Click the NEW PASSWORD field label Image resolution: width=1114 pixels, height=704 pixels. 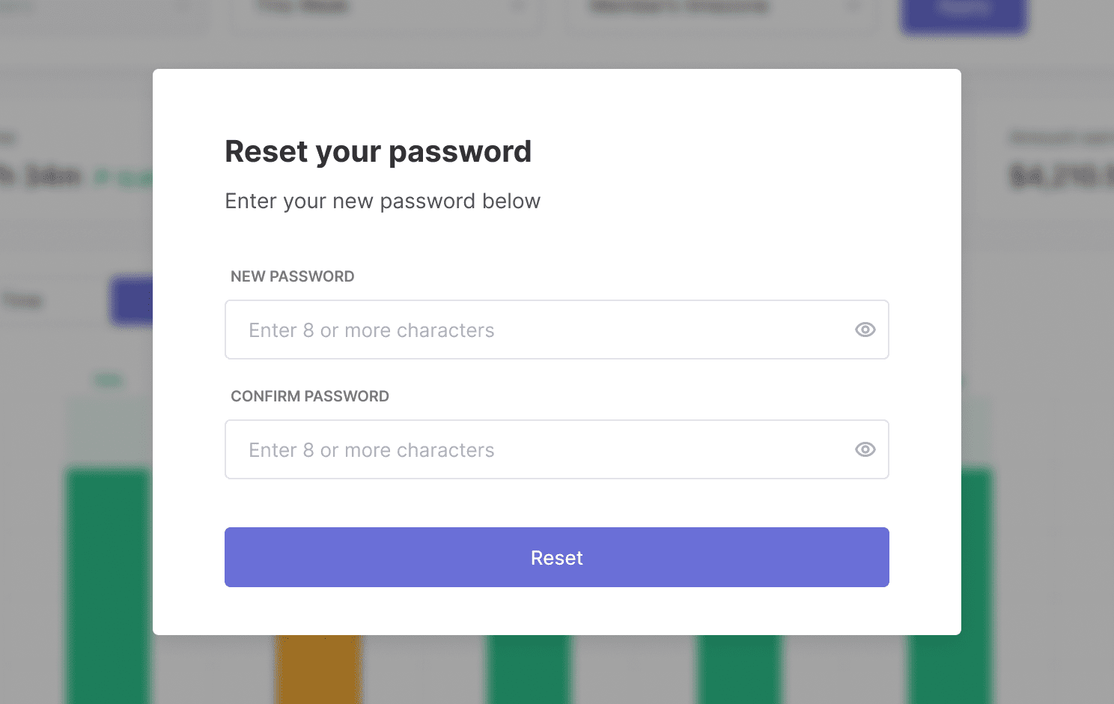(x=292, y=276)
